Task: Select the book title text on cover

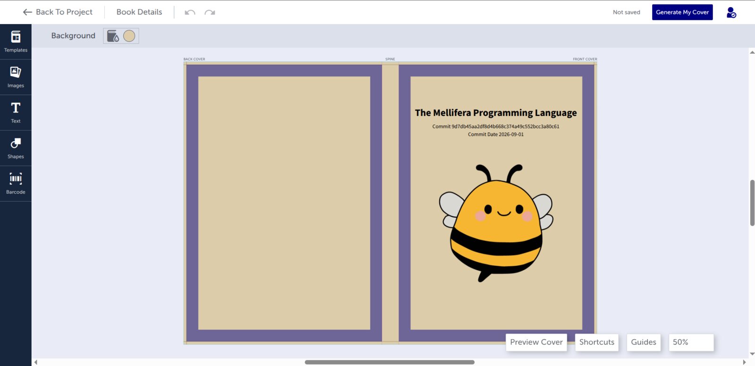Action: coord(496,113)
